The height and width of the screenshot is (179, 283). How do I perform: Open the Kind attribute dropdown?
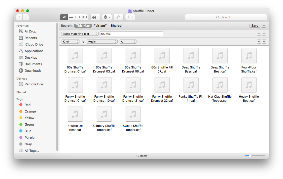tap(70, 42)
